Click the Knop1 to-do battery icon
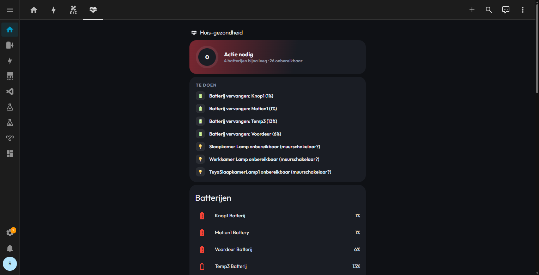The width and height of the screenshot is (539, 275). (x=200, y=96)
